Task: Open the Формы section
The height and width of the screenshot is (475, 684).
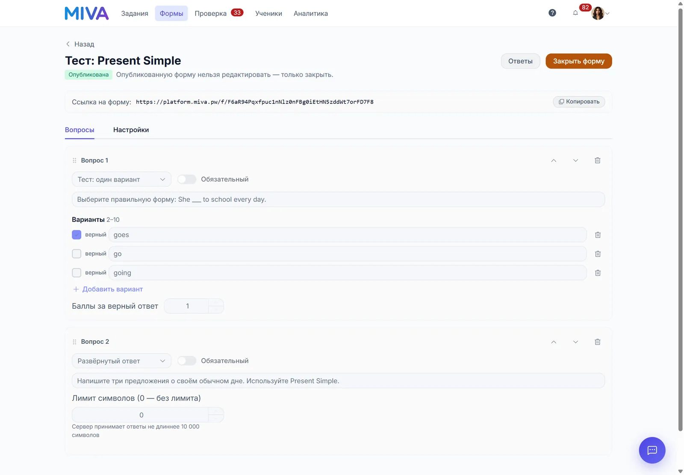Action: [171, 13]
